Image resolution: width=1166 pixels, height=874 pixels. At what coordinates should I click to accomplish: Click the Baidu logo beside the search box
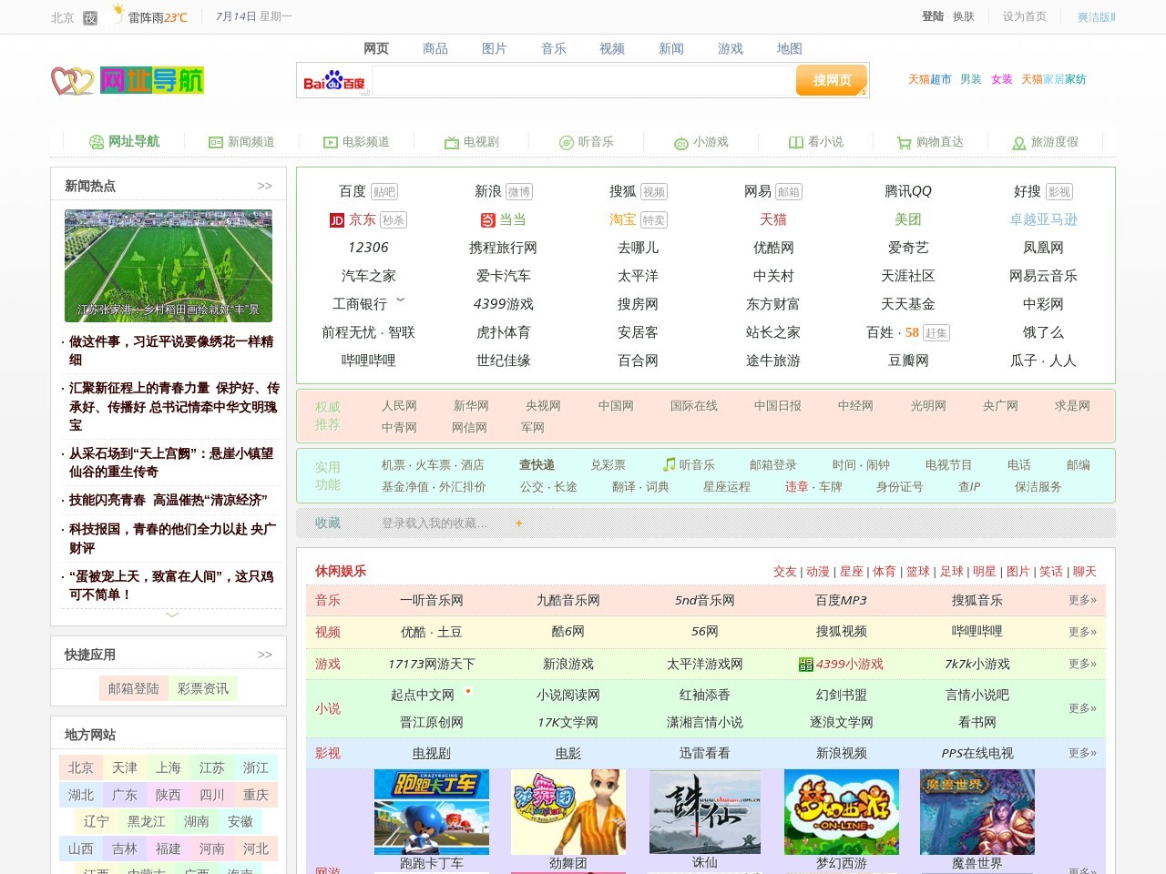pyautogui.click(x=334, y=80)
